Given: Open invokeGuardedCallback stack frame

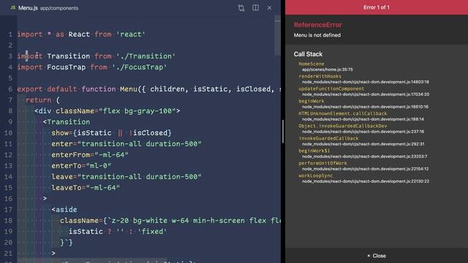Looking at the screenshot, I should pos(328,138).
